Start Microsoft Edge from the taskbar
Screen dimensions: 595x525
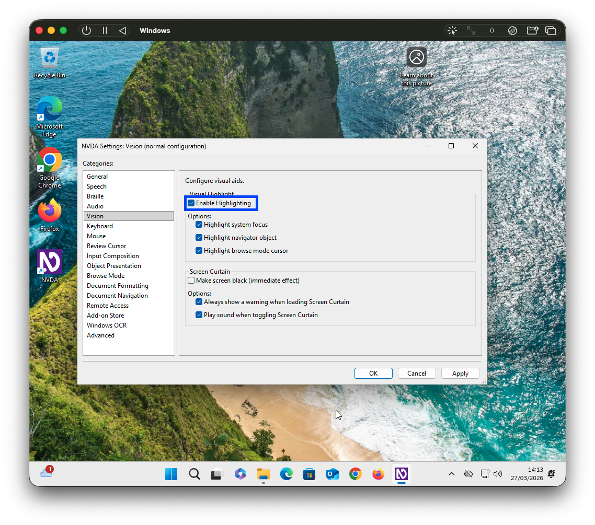coord(286,474)
